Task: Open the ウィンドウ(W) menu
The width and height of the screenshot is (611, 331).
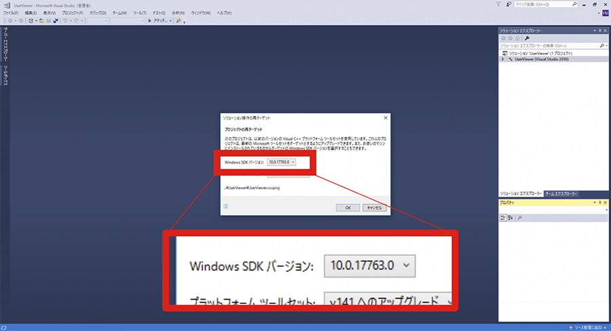Action: pos(201,13)
